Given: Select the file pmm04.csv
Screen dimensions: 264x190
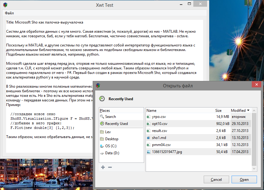Looking at the screenshot, I should click(x=199, y=145).
